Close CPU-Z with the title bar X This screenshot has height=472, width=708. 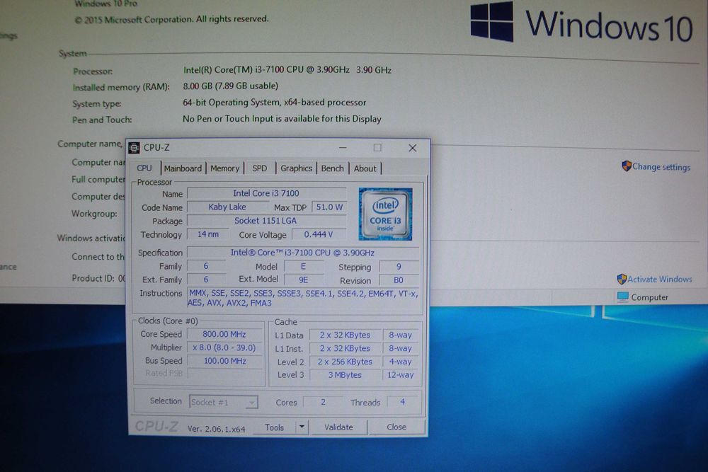(x=412, y=148)
